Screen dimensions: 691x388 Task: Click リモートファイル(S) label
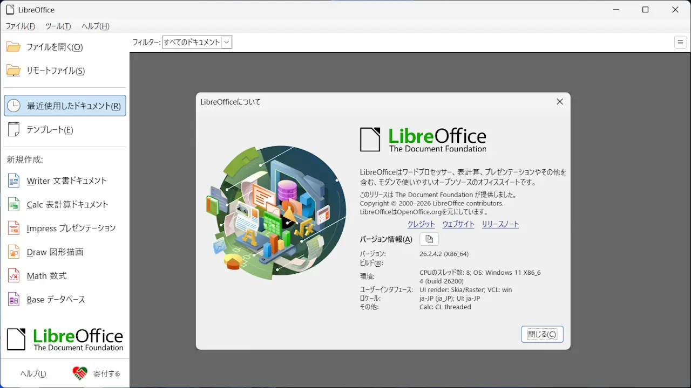point(56,71)
